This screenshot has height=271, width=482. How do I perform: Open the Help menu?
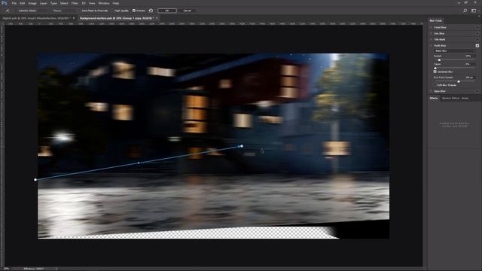click(115, 3)
